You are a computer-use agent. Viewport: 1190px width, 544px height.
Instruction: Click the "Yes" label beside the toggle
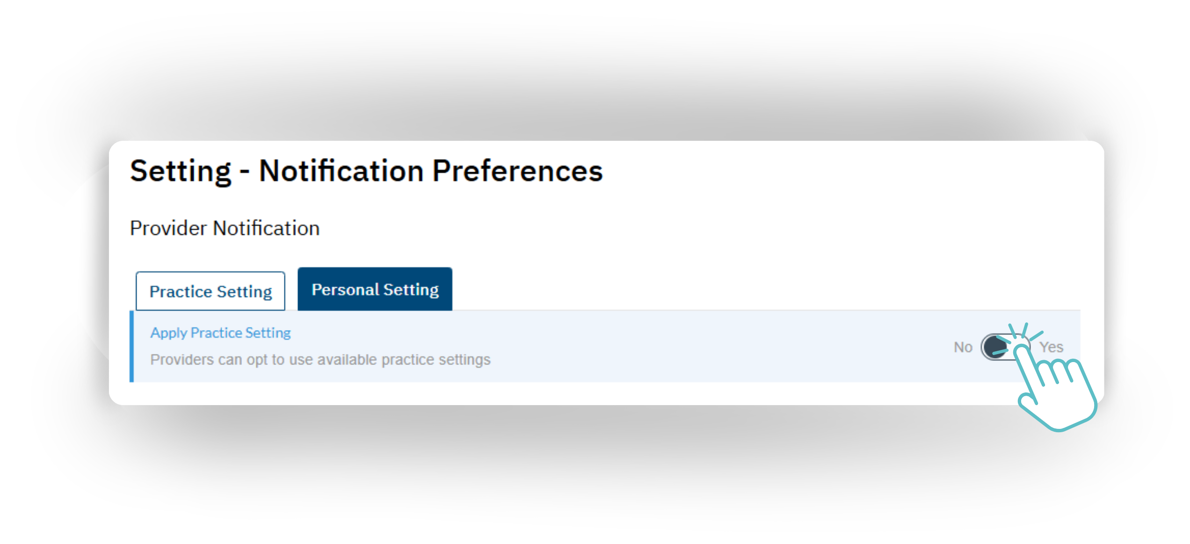click(1052, 347)
